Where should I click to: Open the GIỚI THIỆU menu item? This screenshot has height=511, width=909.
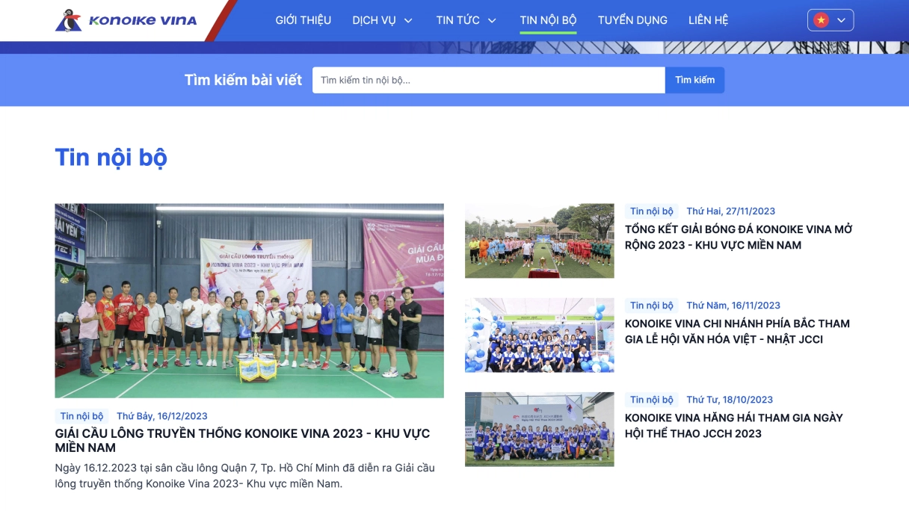coord(303,20)
